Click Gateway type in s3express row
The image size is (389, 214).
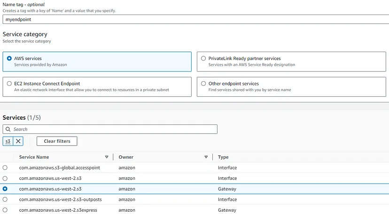[x=227, y=210]
